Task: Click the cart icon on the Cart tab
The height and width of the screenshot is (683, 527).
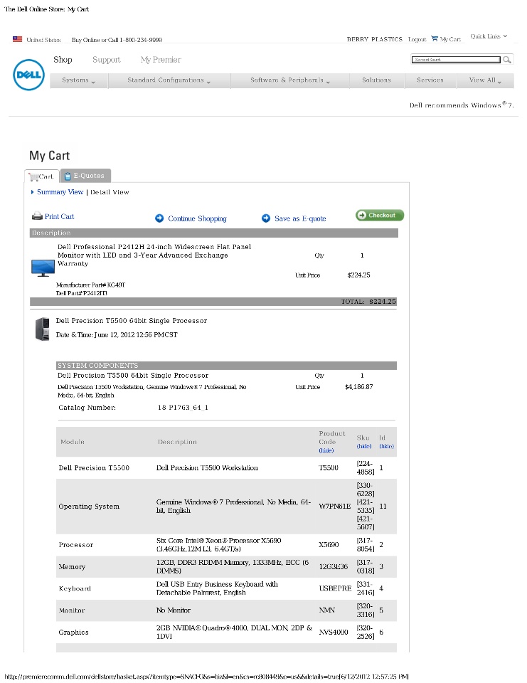Action: pyautogui.click(x=33, y=177)
